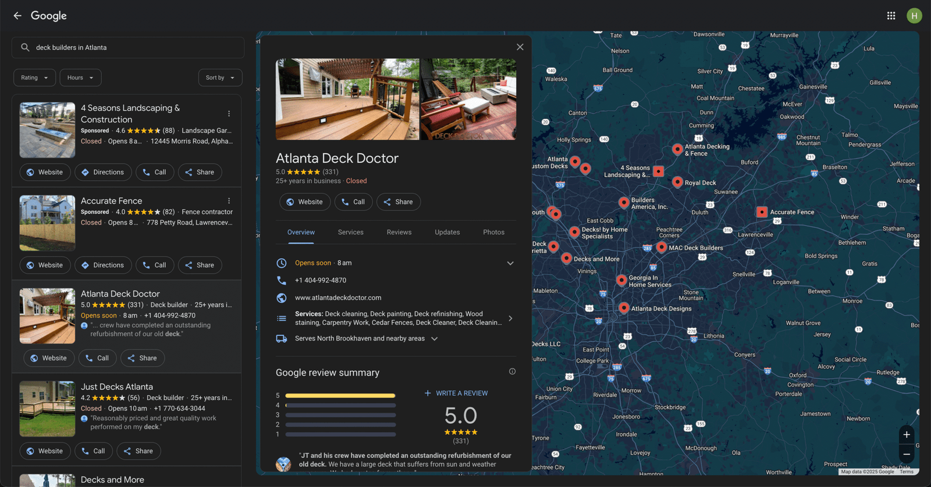The height and width of the screenshot is (487, 931).
Task: Switch to the Reviews tab
Action: pyautogui.click(x=399, y=232)
